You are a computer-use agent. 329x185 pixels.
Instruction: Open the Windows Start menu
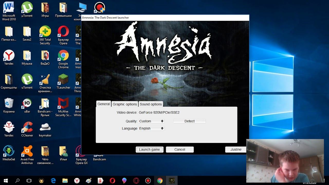(x=6, y=181)
